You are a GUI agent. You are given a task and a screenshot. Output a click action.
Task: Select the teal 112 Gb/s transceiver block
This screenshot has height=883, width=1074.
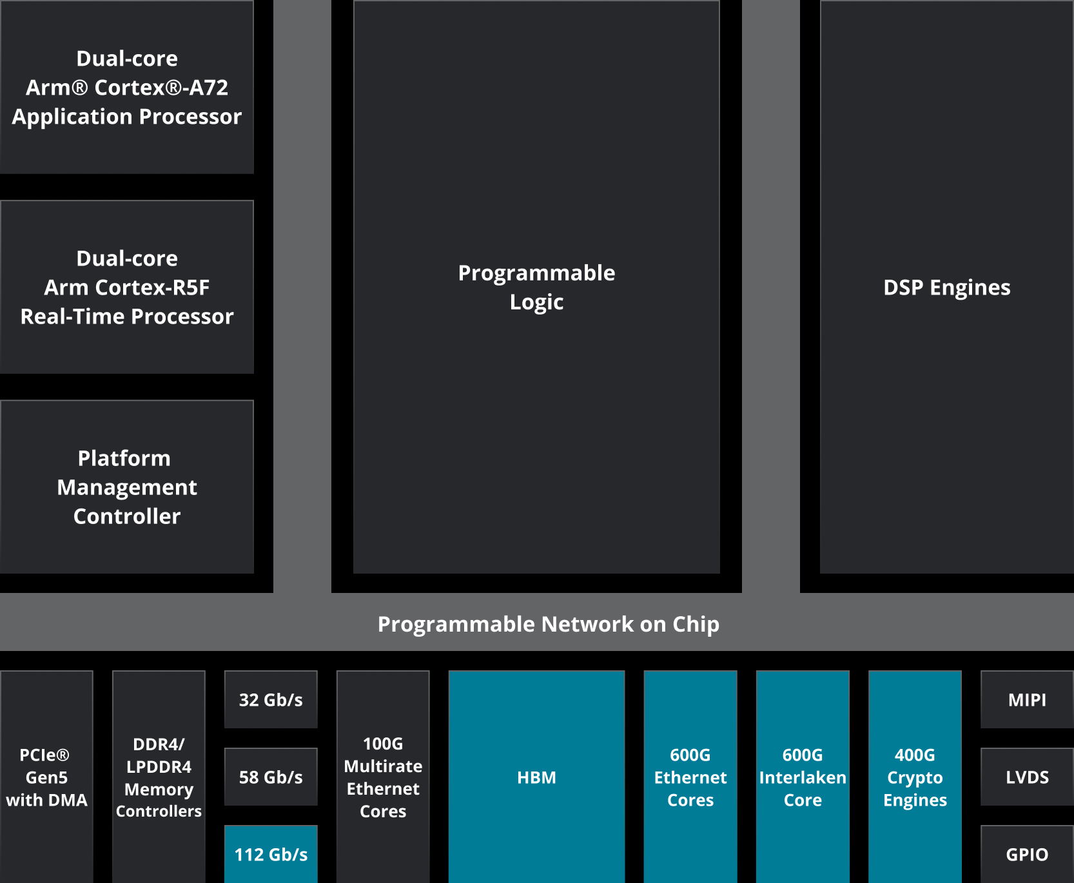click(x=270, y=854)
